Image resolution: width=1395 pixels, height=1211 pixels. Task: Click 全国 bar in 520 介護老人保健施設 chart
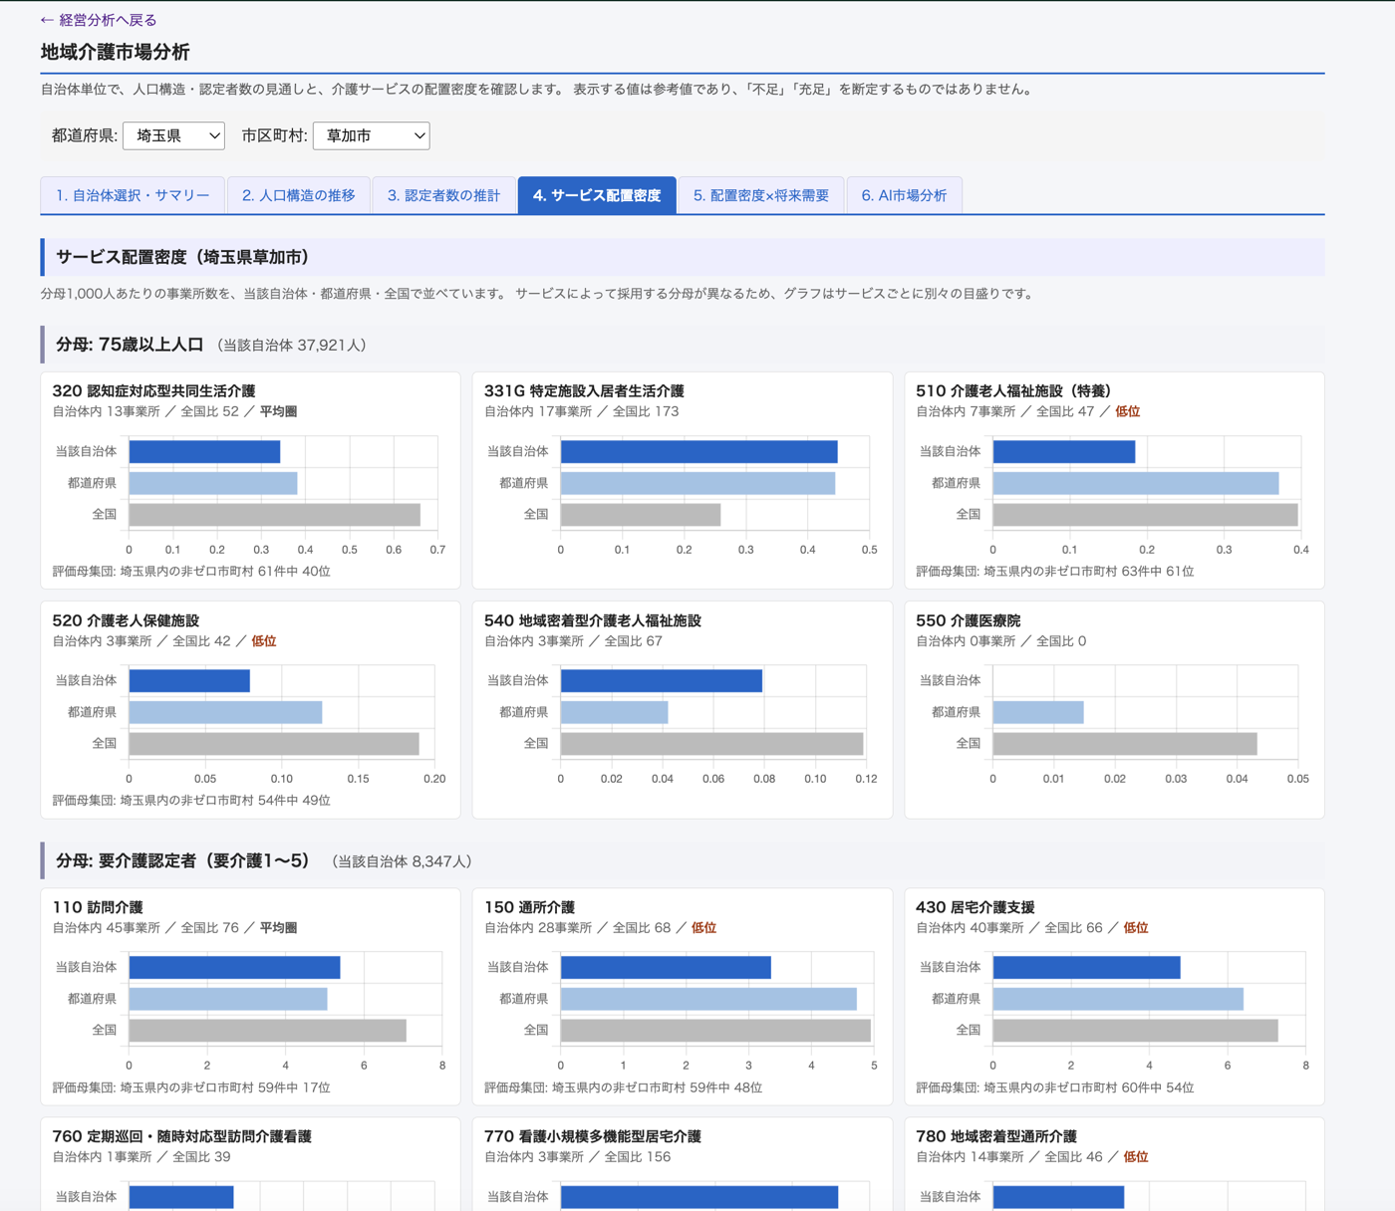click(x=274, y=744)
